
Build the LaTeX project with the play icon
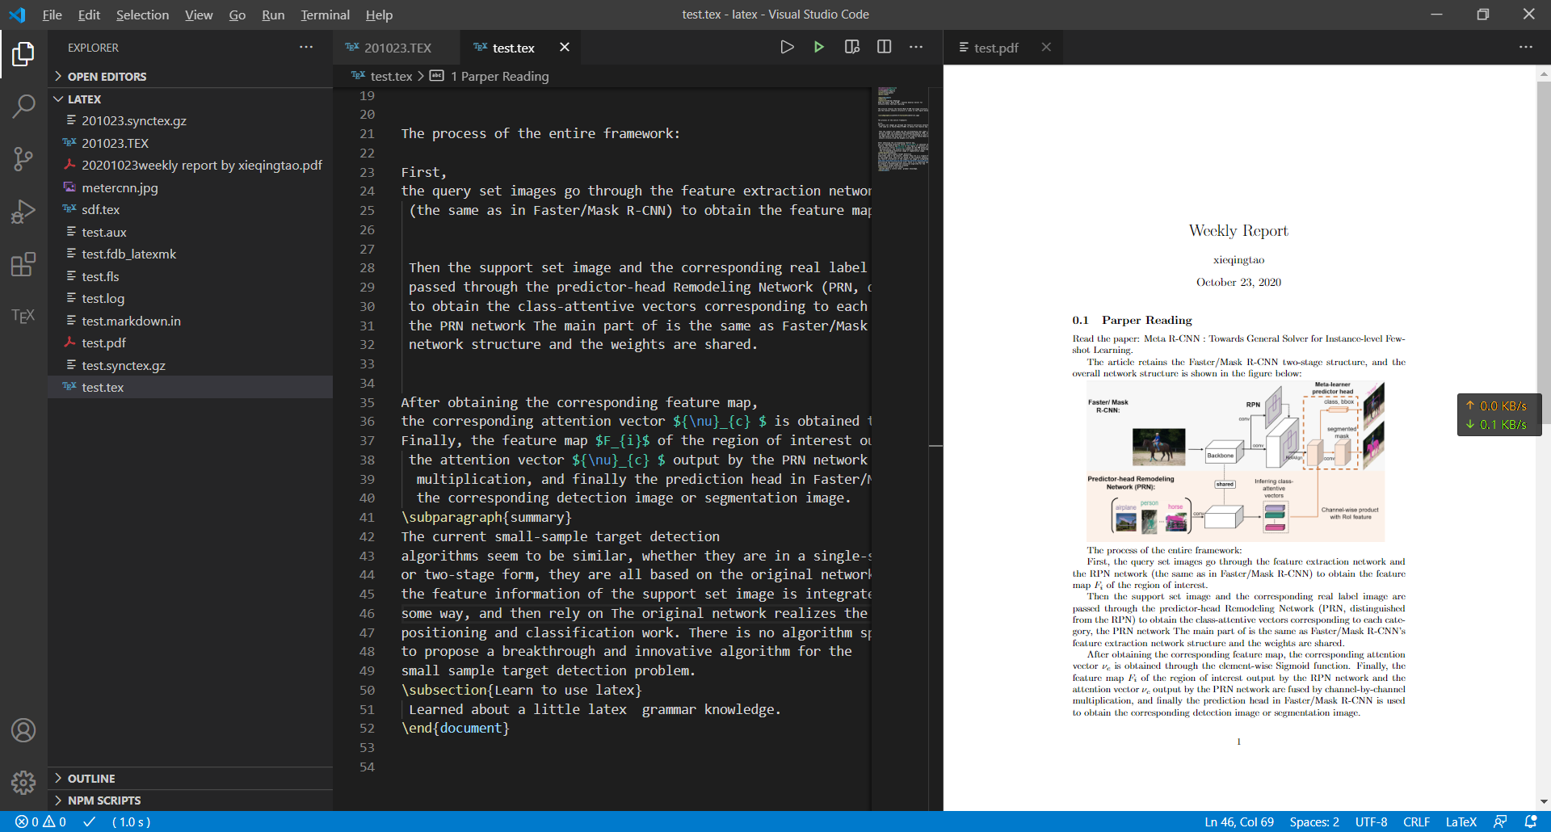(818, 47)
